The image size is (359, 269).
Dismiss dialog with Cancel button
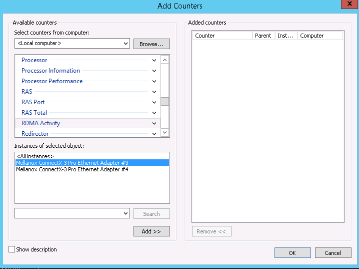pos(333,252)
